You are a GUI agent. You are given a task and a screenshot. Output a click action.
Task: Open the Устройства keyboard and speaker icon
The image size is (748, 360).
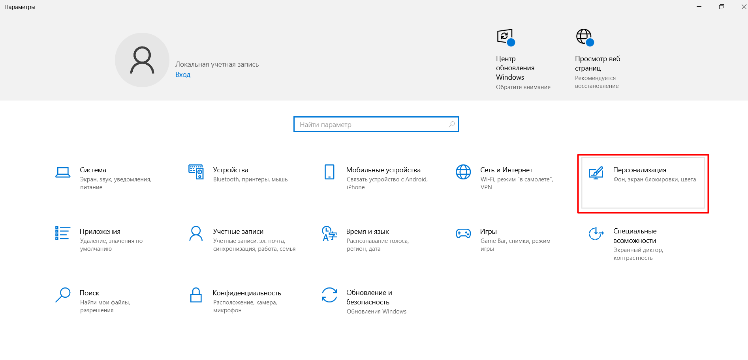coord(196,172)
